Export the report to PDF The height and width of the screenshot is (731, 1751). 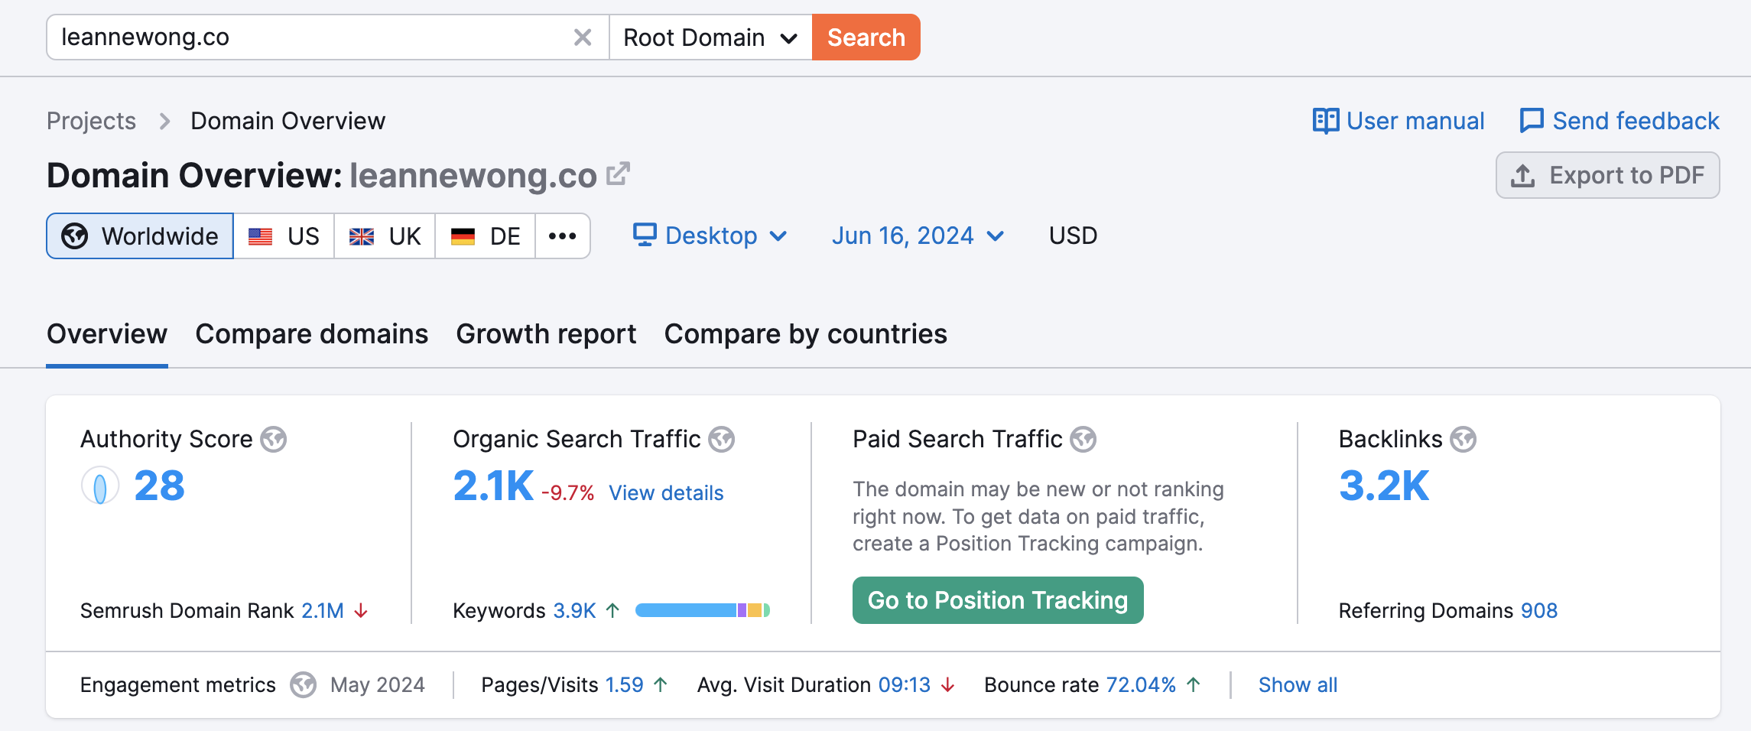(x=1607, y=175)
